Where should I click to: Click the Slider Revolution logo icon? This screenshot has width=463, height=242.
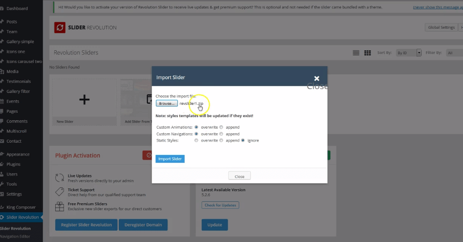(x=60, y=28)
